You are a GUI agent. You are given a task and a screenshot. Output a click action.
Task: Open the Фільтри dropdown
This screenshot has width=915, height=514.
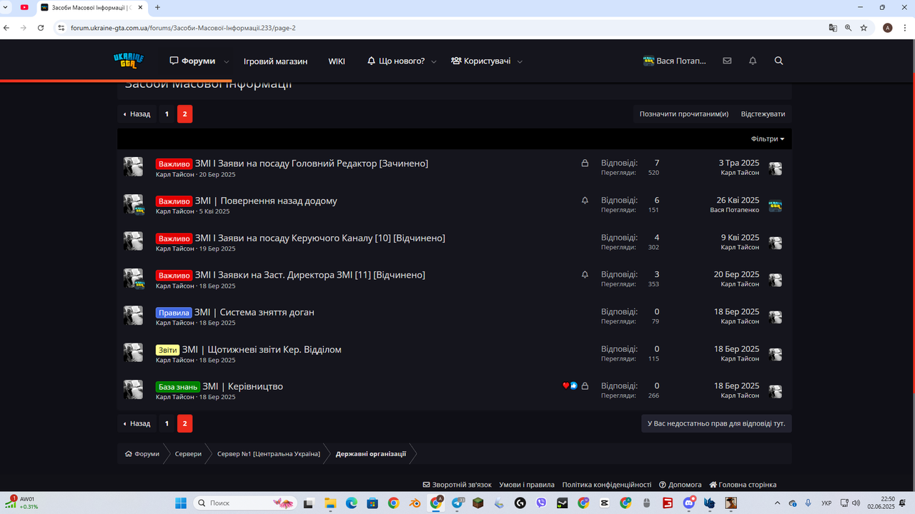[x=768, y=139]
